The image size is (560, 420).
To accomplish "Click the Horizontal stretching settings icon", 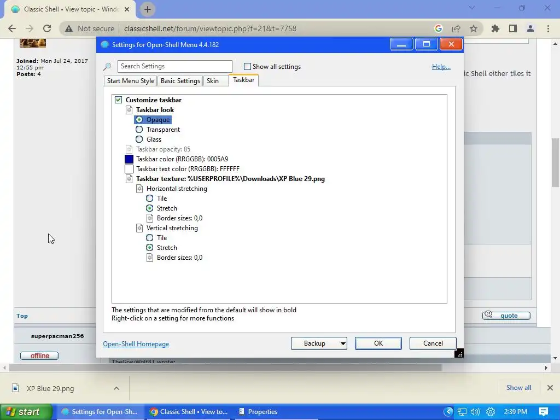I will [139, 189].
